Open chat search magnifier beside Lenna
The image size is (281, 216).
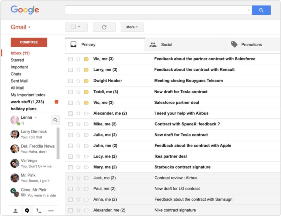55,120
